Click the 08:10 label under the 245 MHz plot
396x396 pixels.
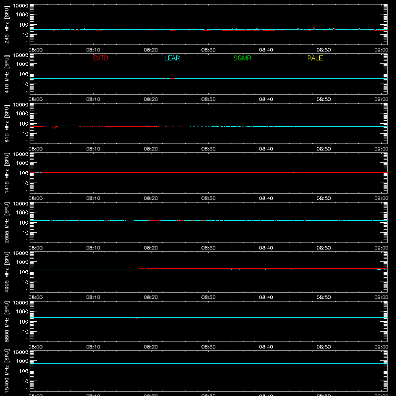click(x=93, y=50)
